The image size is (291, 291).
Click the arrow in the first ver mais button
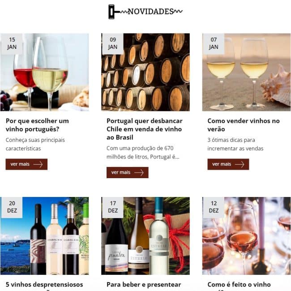click(38, 164)
